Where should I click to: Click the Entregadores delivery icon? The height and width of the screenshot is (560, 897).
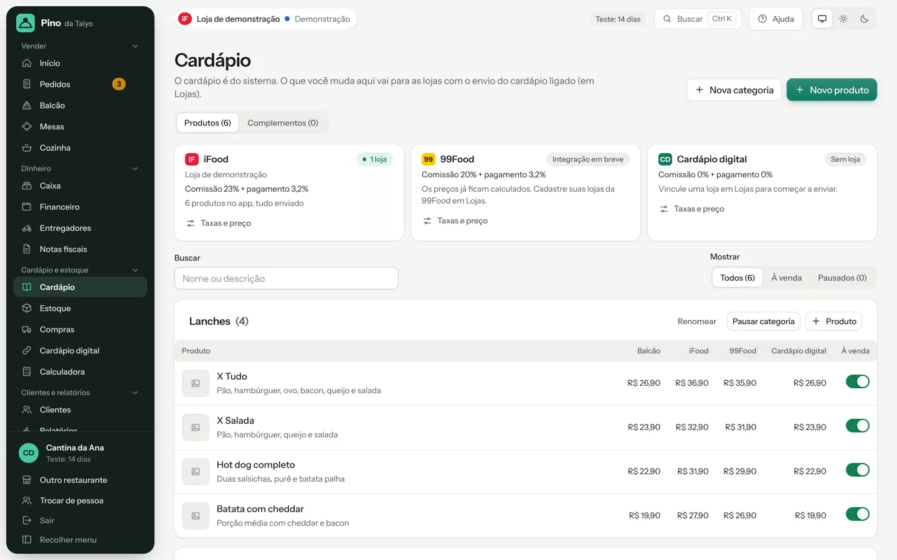pos(27,228)
